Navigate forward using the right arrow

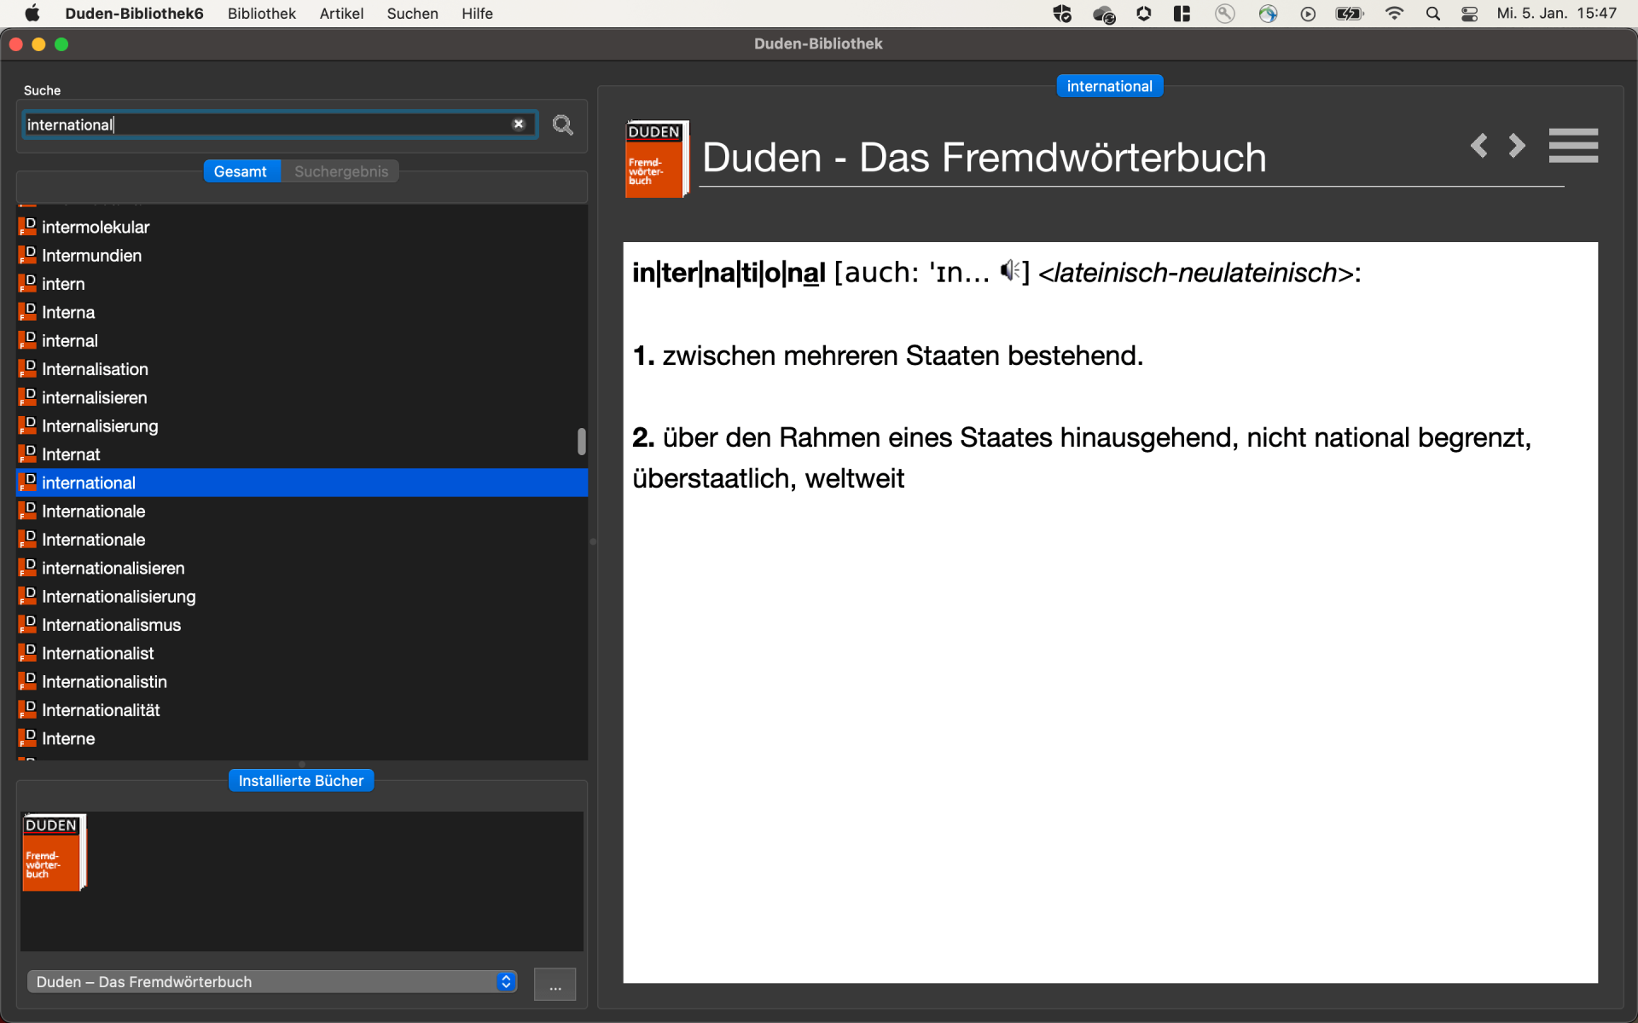coord(1515,146)
